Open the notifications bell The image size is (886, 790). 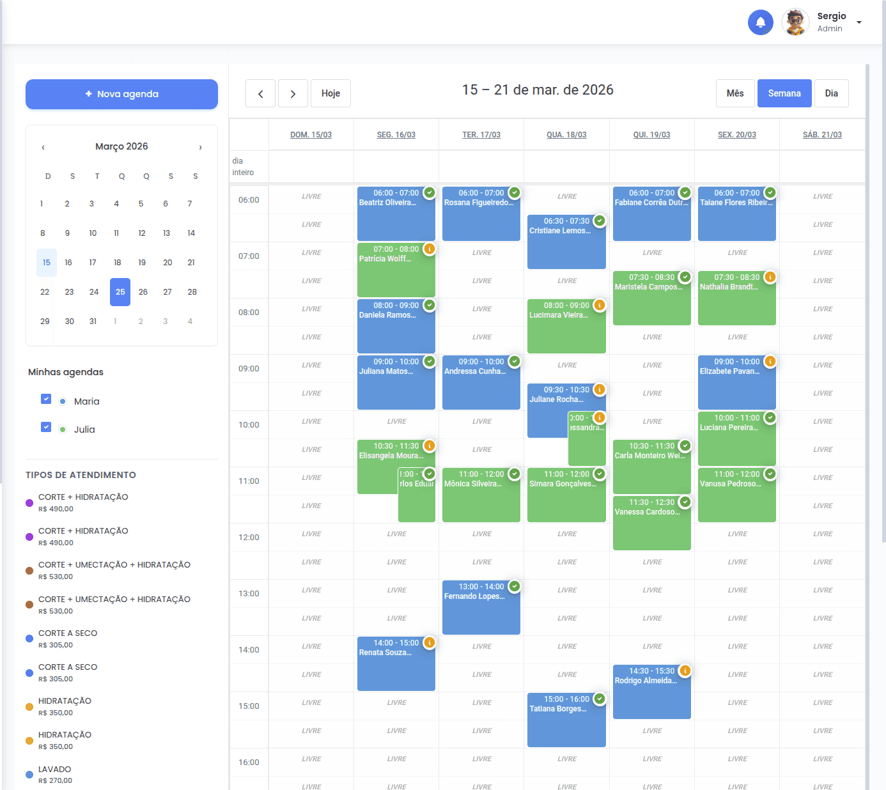[x=761, y=22]
